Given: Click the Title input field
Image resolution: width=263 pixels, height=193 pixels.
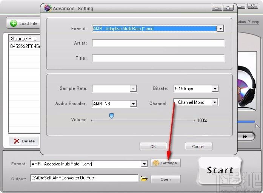Looking at the screenshot, I should 158,59.
